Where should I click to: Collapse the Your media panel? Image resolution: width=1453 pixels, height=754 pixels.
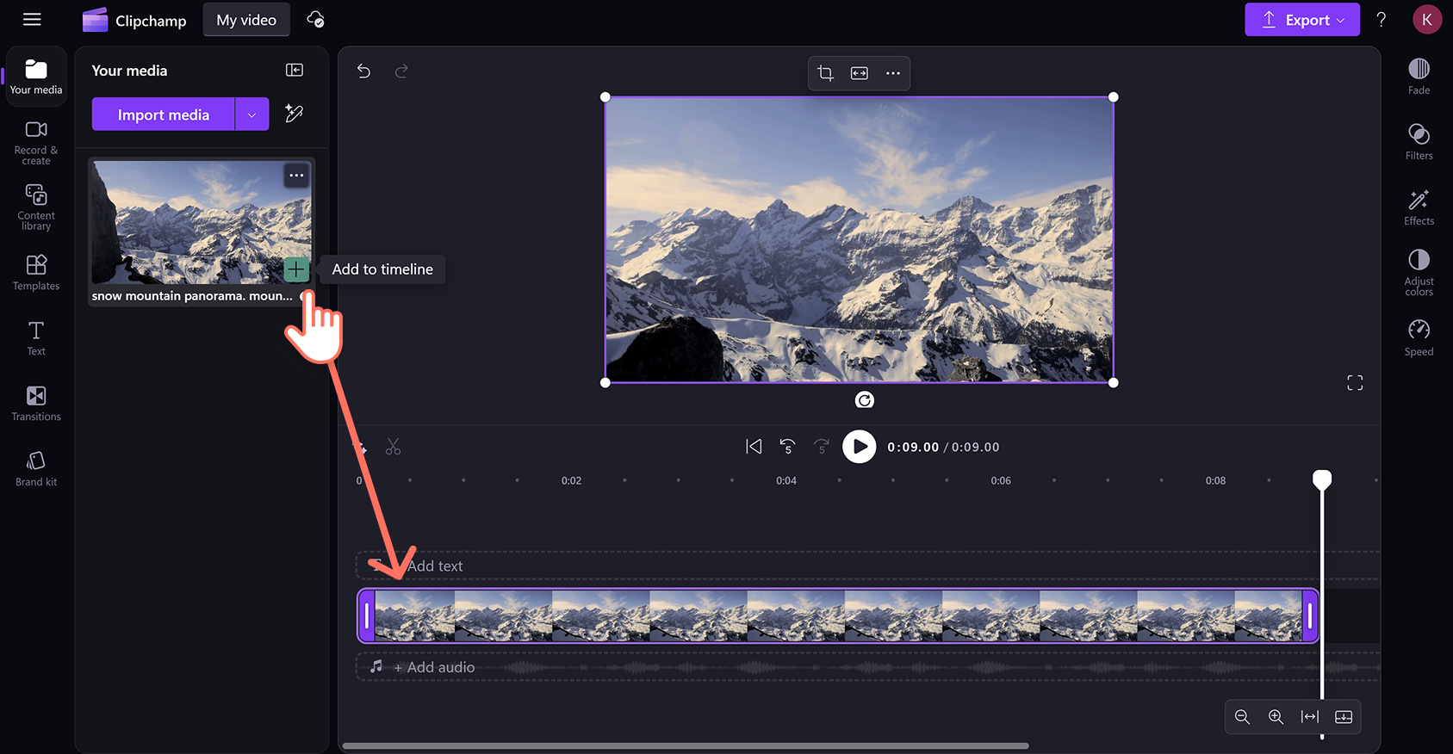(295, 71)
